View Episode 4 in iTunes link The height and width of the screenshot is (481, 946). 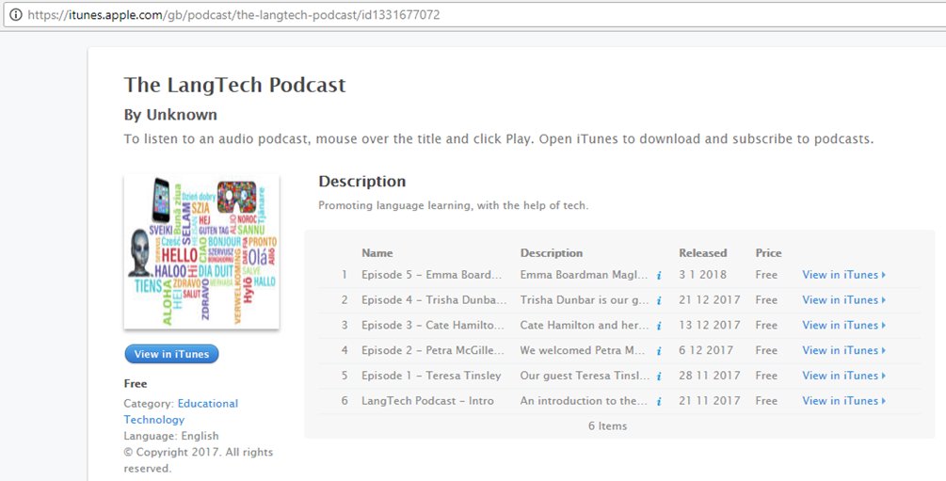tap(843, 300)
